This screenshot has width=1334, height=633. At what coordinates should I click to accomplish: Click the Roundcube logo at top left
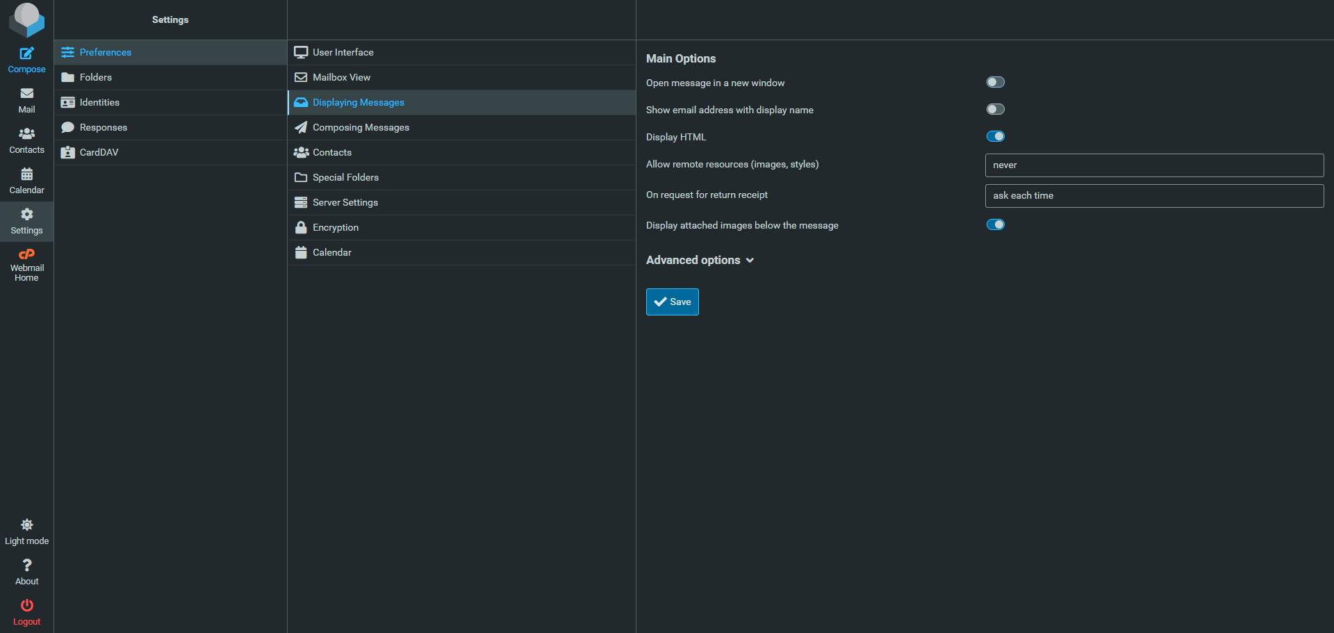click(26, 19)
